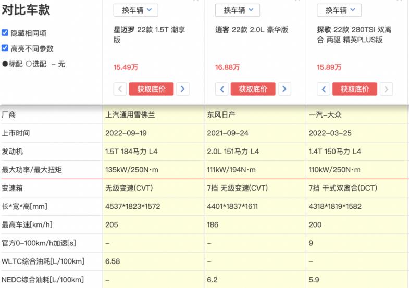Select dimensions 4401*1837*1611
This screenshot has width=409, height=288.
pyautogui.click(x=233, y=206)
